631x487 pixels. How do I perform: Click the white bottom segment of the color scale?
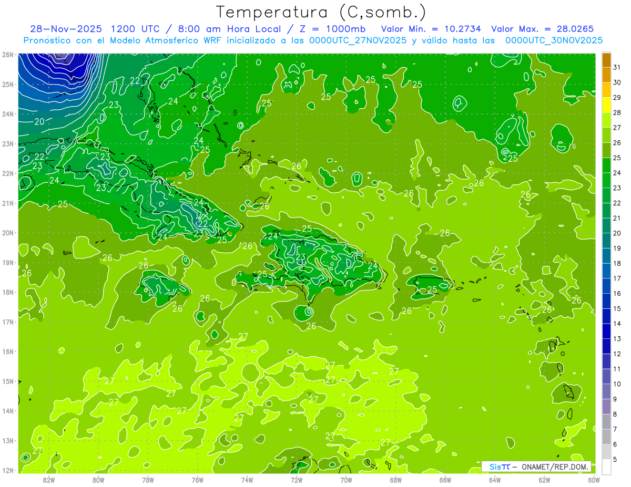tap(606, 467)
